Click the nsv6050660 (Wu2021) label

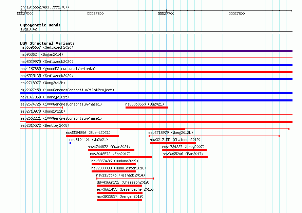click(x=145, y=104)
